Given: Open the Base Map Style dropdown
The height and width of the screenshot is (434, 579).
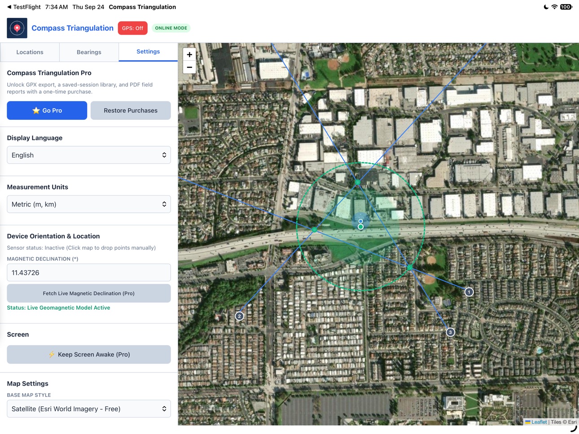Looking at the screenshot, I should [x=89, y=409].
